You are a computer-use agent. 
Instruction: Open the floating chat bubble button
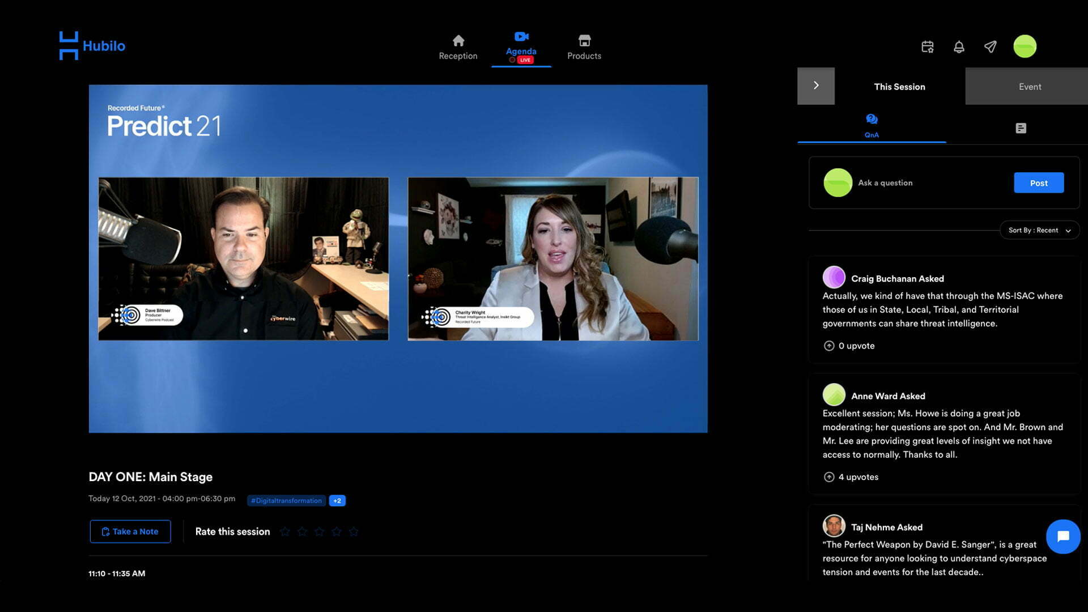tap(1063, 536)
